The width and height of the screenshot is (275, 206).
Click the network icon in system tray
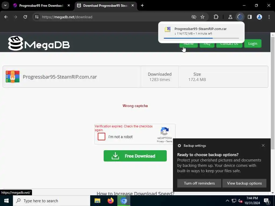click(x=234, y=201)
